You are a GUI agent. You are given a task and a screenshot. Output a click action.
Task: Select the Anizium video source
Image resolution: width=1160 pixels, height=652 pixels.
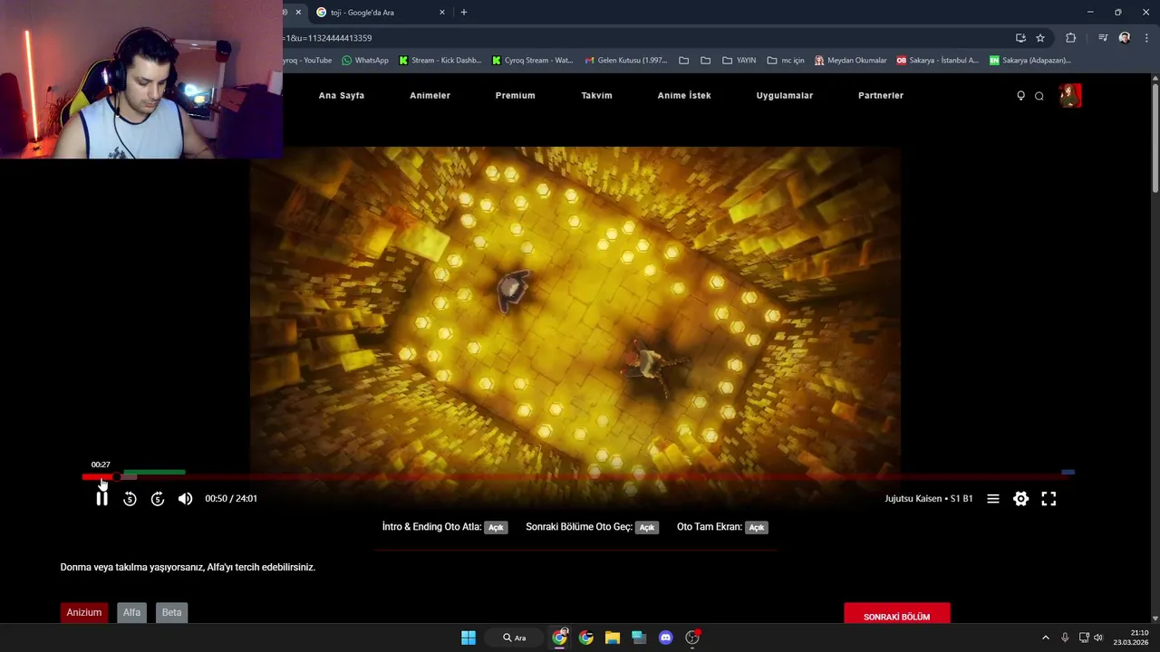click(84, 612)
